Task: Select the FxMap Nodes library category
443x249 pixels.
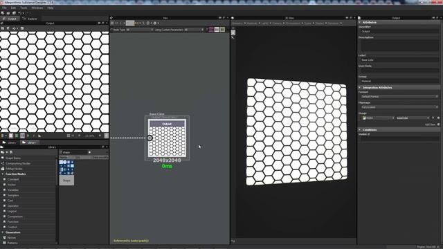Action: pos(14,169)
